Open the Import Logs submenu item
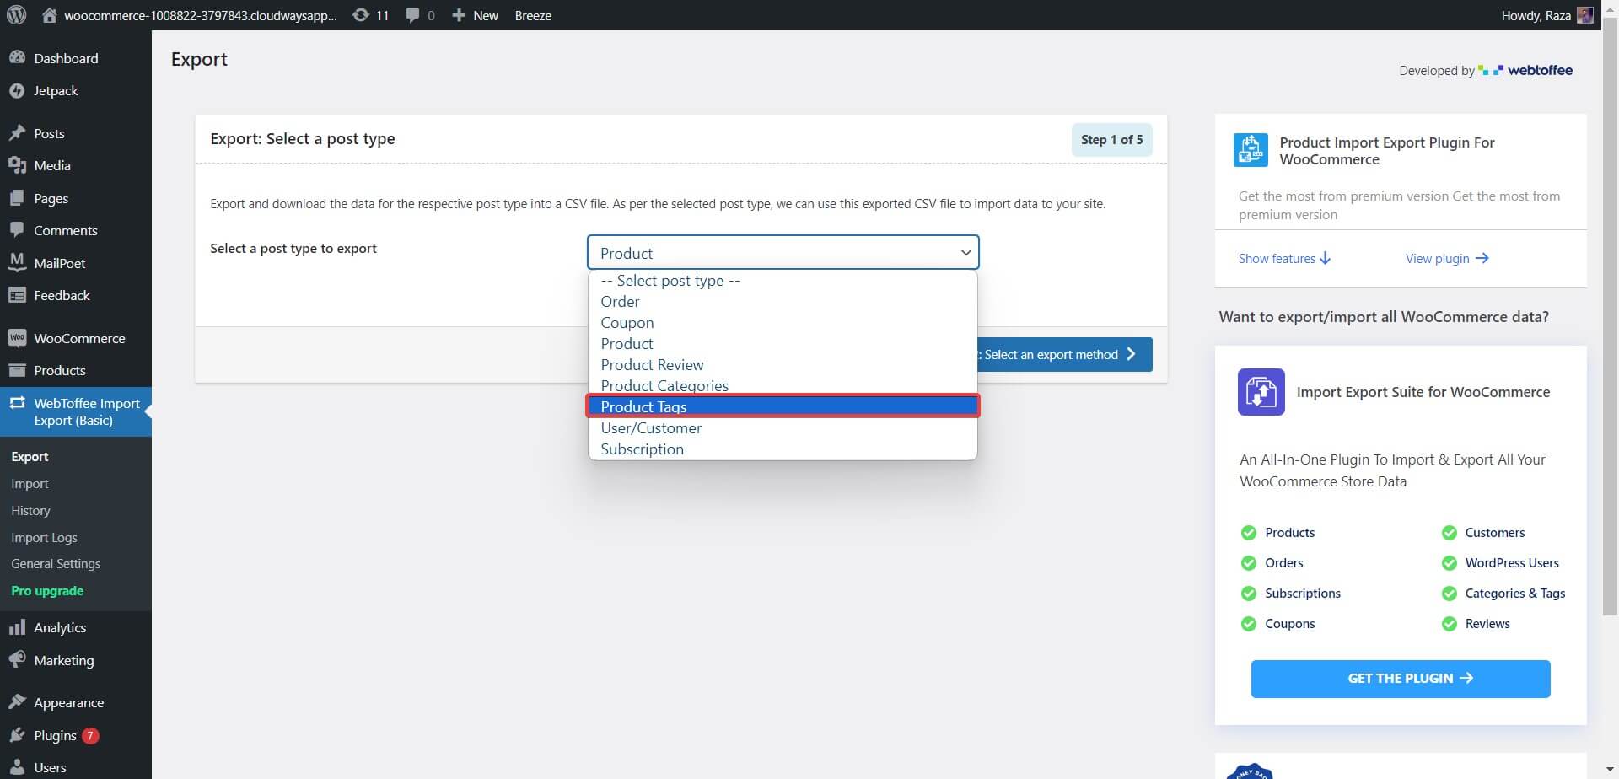Image resolution: width=1619 pixels, height=779 pixels. coord(44,537)
